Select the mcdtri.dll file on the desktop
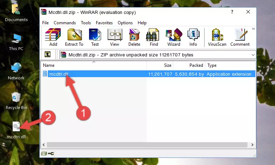The height and width of the screenshot is (165, 275). (x=16, y=130)
